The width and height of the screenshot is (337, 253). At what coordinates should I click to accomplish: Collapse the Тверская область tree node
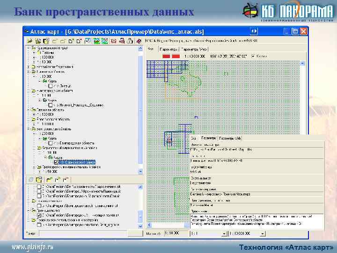[29, 110]
